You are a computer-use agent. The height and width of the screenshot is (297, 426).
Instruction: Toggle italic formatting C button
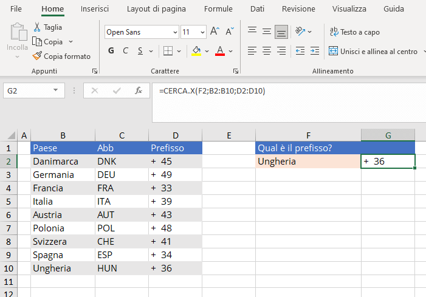click(x=125, y=51)
